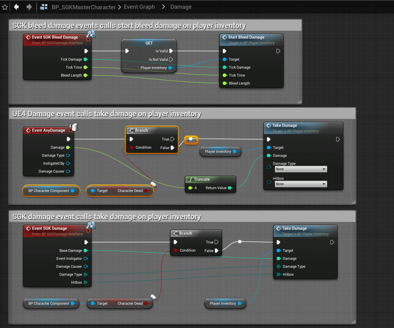Select the Damage breadcrumb item

tap(181, 7)
